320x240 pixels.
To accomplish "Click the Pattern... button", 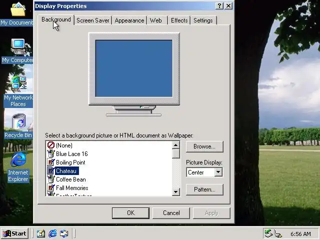I will (x=204, y=189).
